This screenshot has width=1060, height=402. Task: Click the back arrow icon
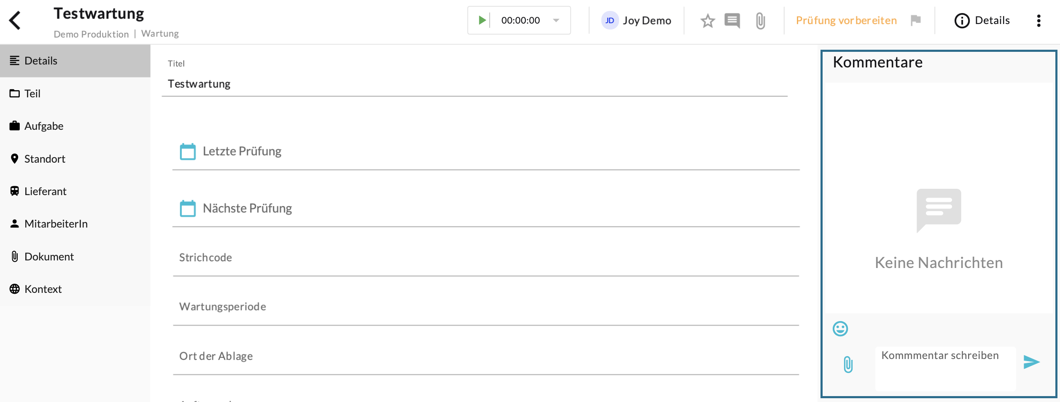(15, 20)
